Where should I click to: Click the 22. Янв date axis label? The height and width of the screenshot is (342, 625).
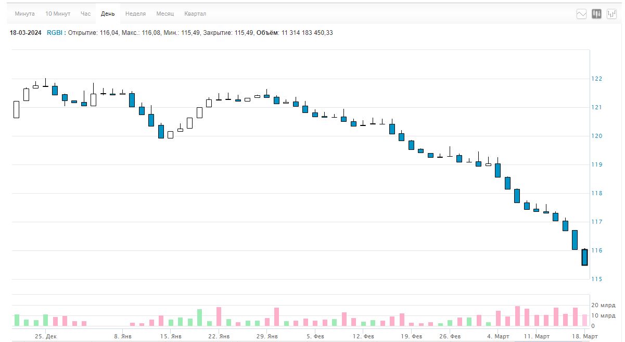[x=219, y=337]
